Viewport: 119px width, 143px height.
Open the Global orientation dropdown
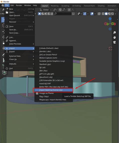[x=45, y=10]
